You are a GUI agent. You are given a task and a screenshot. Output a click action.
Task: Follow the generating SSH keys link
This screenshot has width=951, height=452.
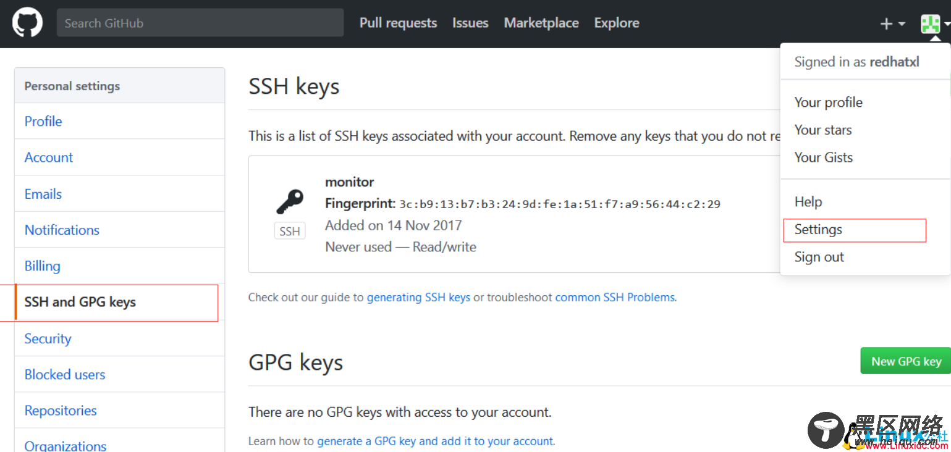pos(418,297)
